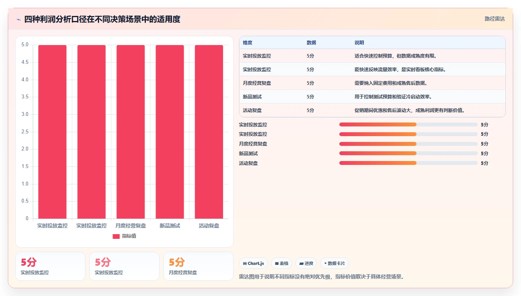Click the 说明 column header

tap(359, 43)
